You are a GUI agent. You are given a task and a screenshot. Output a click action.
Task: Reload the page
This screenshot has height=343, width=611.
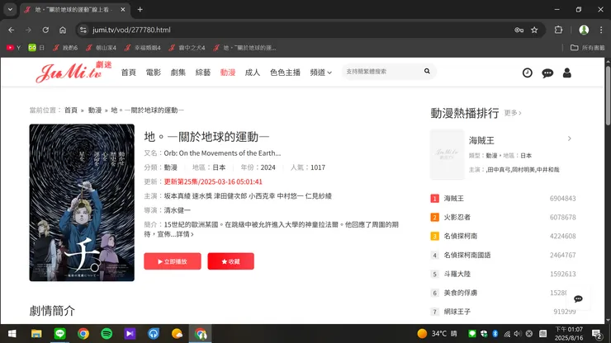click(45, 30)
